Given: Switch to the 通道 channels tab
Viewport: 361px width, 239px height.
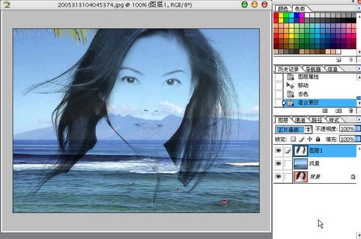Looking at the screenshot, I should [300, 120].
